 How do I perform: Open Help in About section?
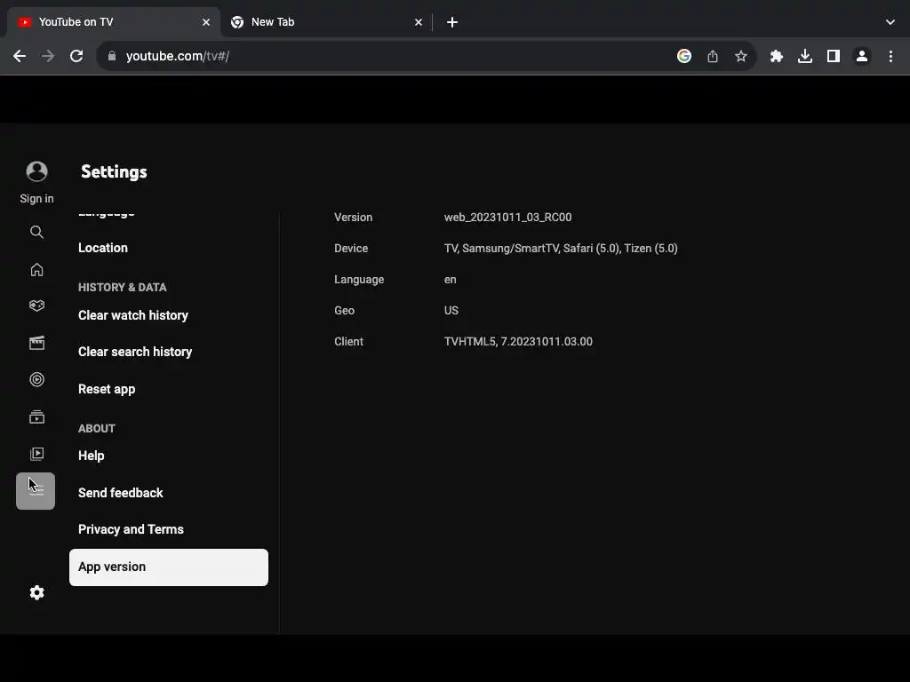(92, 456)
